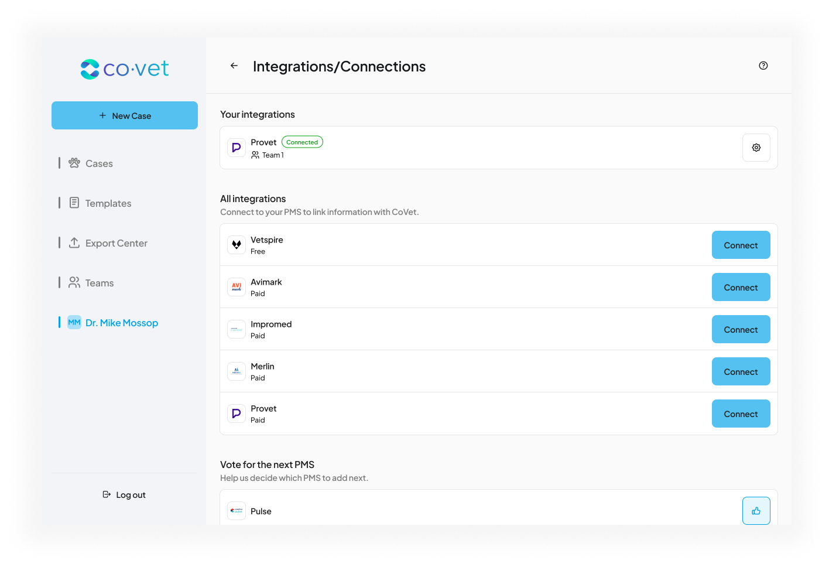Open Dr. Mike Mossop profile
The height and width of the screenshot is (567, 829).
pos(122,323)
